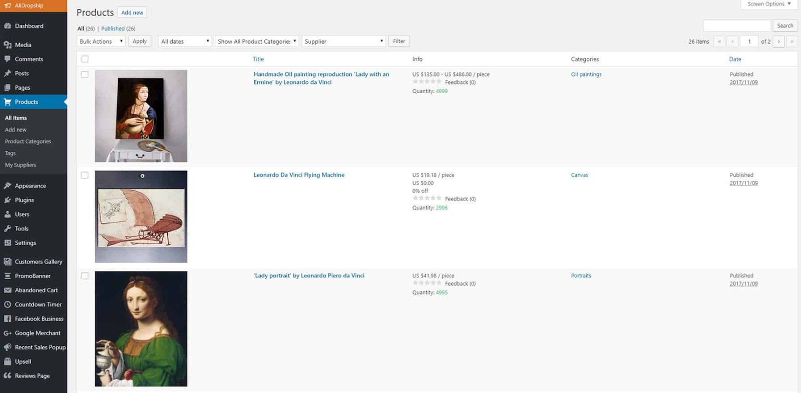The height and width of the screenshot is (393, 801).
Task: Click the Dashboard gauge icon in sidebar
Action: pyautogui.click(x=8, y=26)
